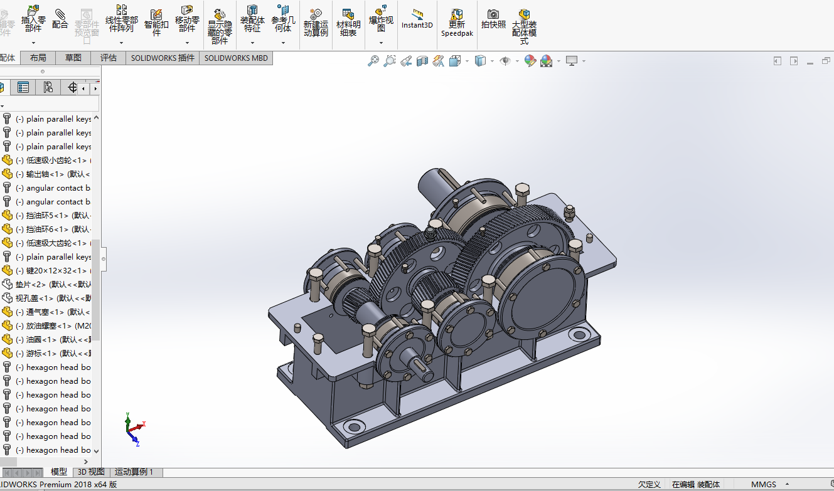
Task: Click the 拍快照 button
Action: [493, 19]
